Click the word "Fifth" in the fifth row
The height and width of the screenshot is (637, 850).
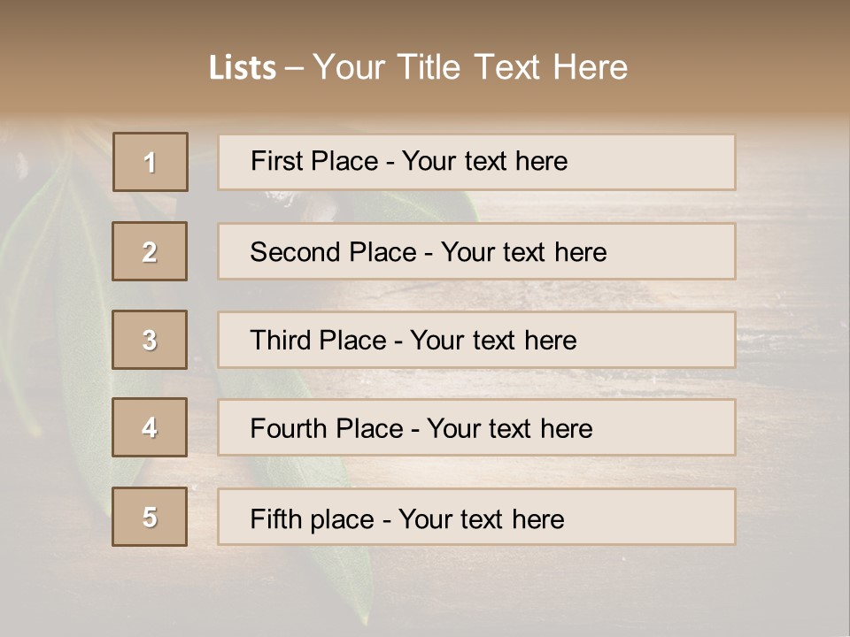click(x=277, y=518)
